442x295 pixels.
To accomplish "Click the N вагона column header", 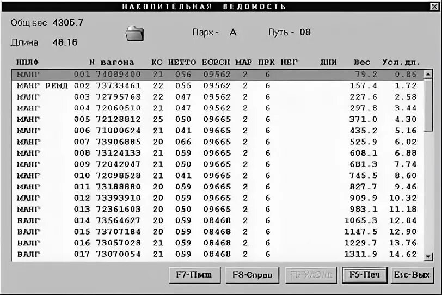I will pos(112,62).
